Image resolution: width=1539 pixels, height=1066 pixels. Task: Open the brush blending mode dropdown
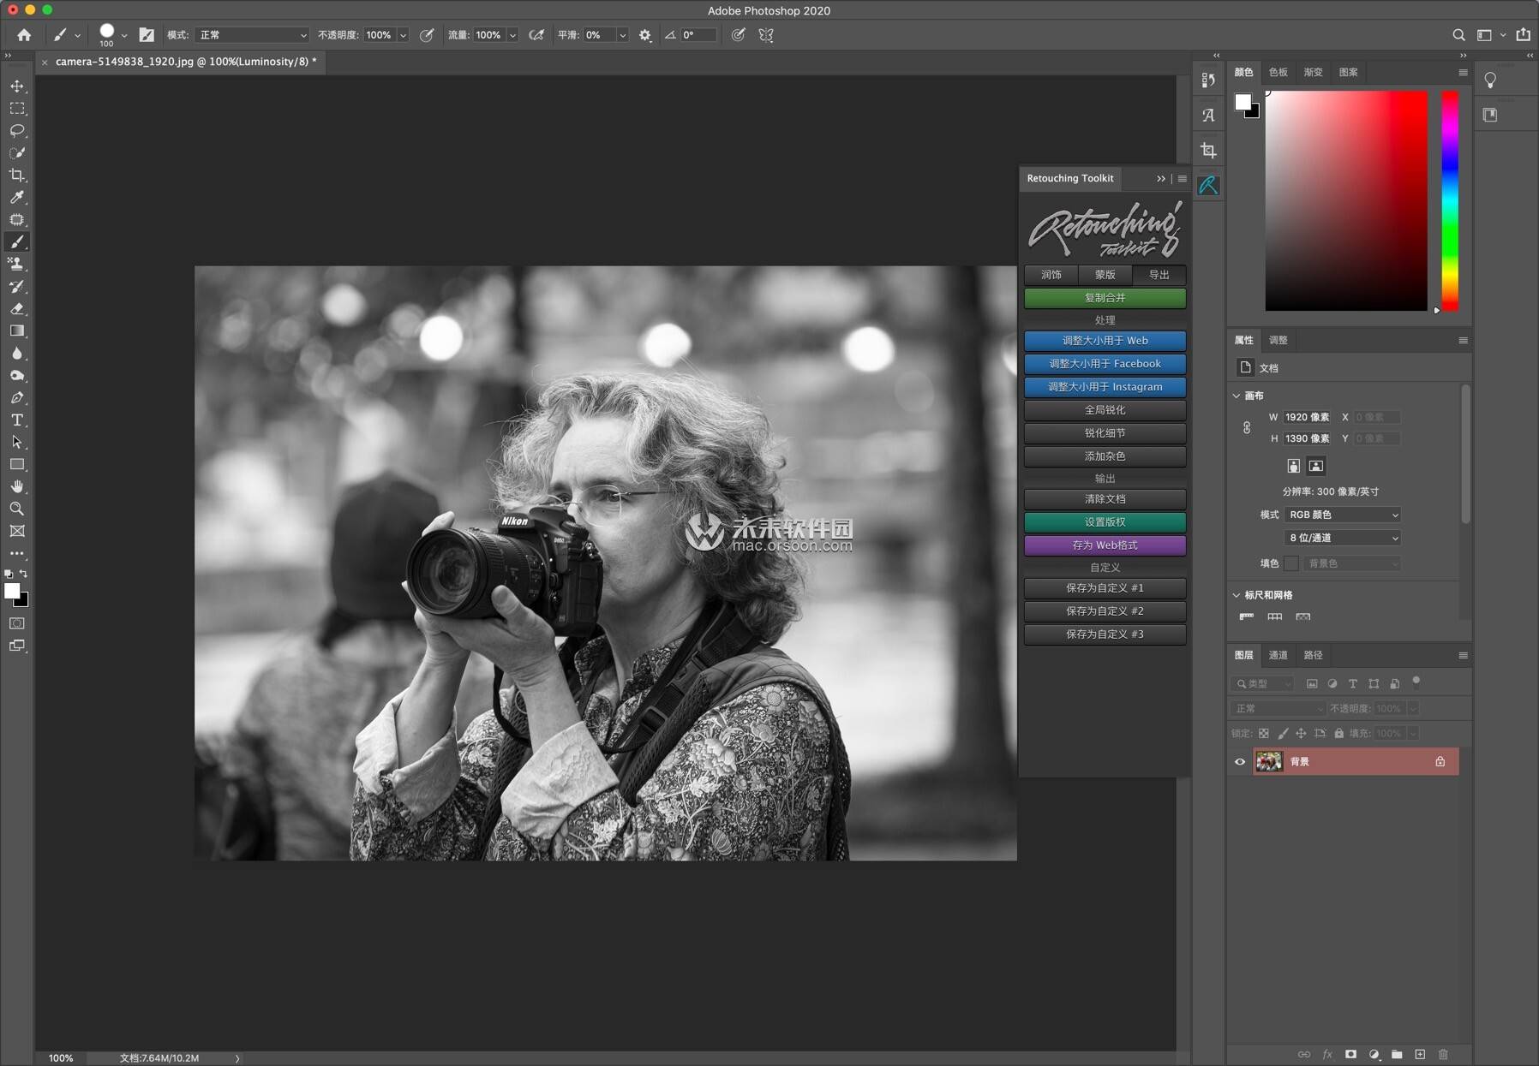click(252, 35)
